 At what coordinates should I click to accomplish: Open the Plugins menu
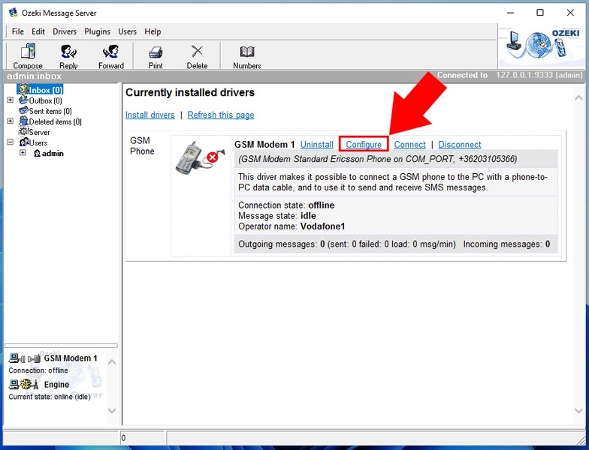pyautogui.click(x=98, y=31)
